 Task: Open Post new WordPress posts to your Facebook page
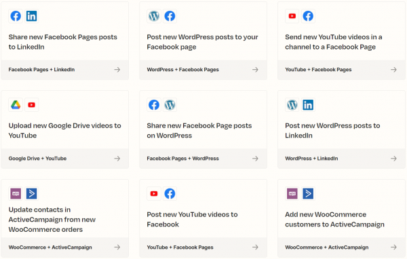point(202,42)
